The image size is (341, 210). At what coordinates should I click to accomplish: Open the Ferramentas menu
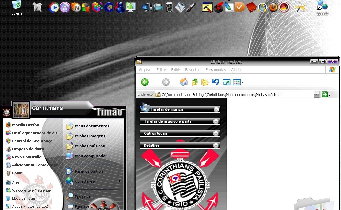pos(215,70)
